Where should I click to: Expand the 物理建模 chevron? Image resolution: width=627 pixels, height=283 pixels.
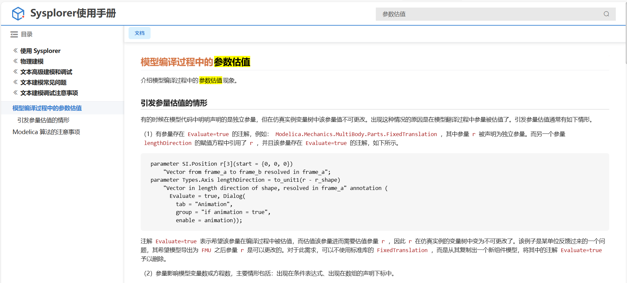[15, 61]
